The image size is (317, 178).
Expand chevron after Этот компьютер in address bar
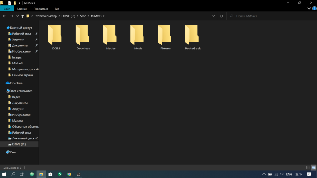pyautogui.click(x=59, y=16)
